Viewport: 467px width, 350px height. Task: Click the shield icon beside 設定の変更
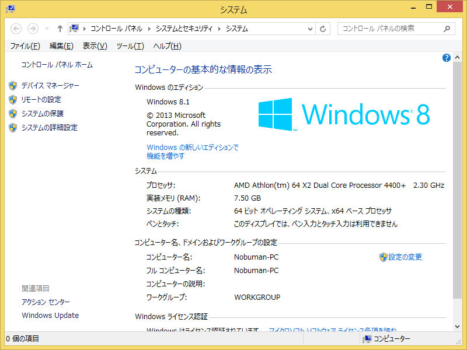383,257
